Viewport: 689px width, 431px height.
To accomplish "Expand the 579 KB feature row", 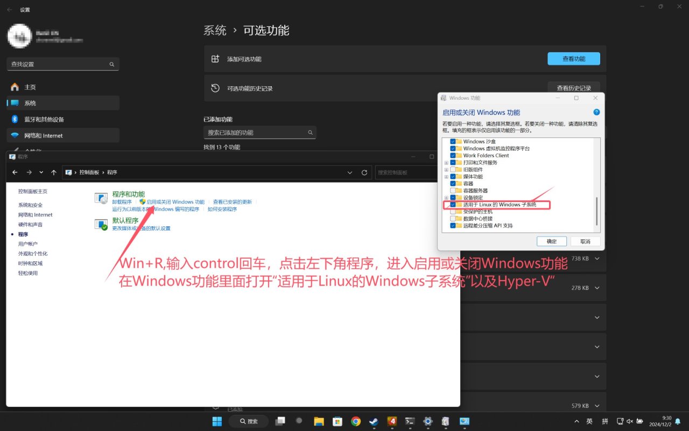I will 597,406.
